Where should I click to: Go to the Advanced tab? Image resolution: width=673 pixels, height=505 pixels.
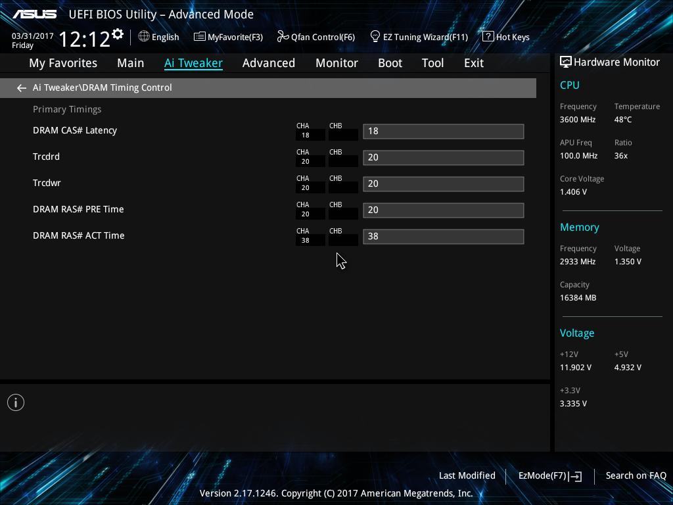(x=269, y=63)
